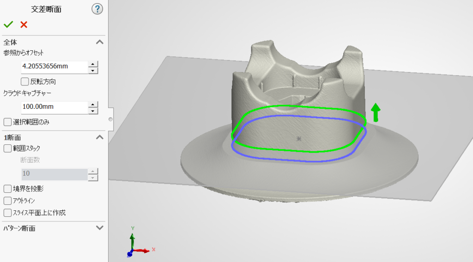
Task: Decrease the クラウドキャプチャー value with down arrow
Action: point(93,111)
